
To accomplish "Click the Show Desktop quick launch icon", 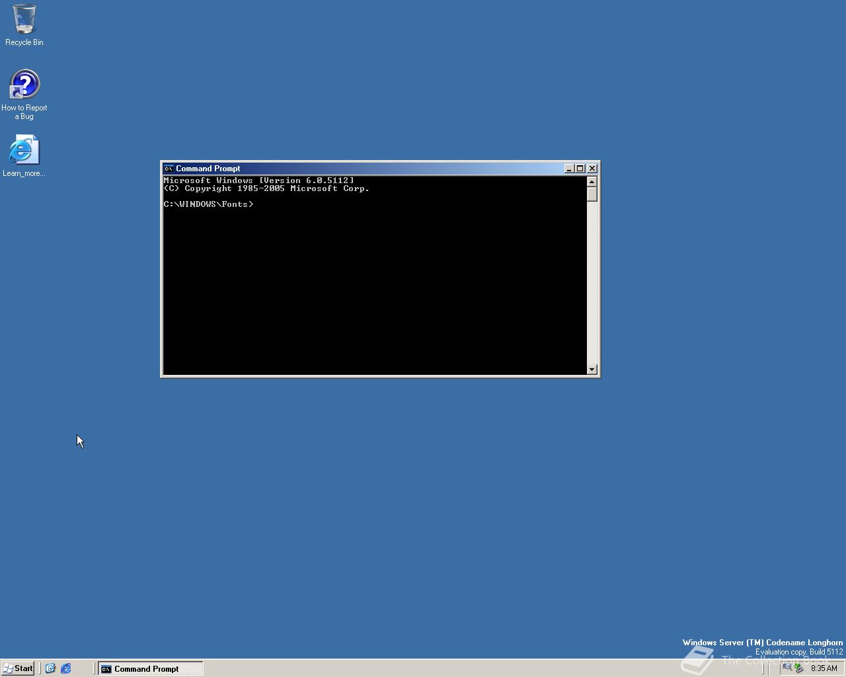I will coord(50,668).
